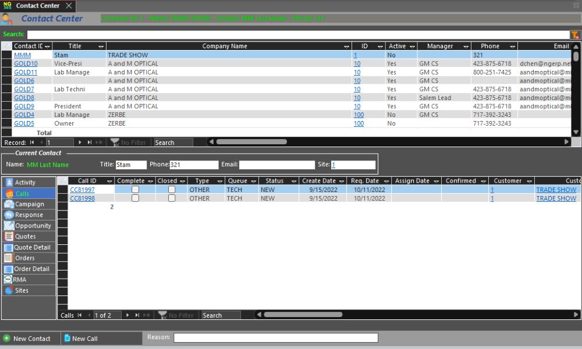Open contact link GOLD10
The height and width of the screenshot is (349, 582).
(x=26, y=64)
